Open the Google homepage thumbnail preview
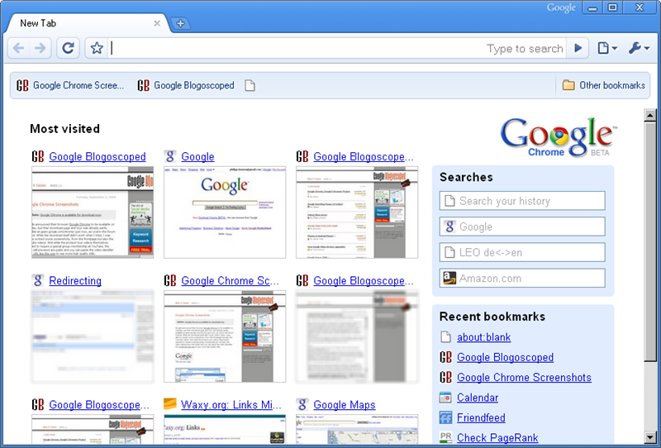The width and height of the screenshot is (661, 448). click(x=225, y=212)
